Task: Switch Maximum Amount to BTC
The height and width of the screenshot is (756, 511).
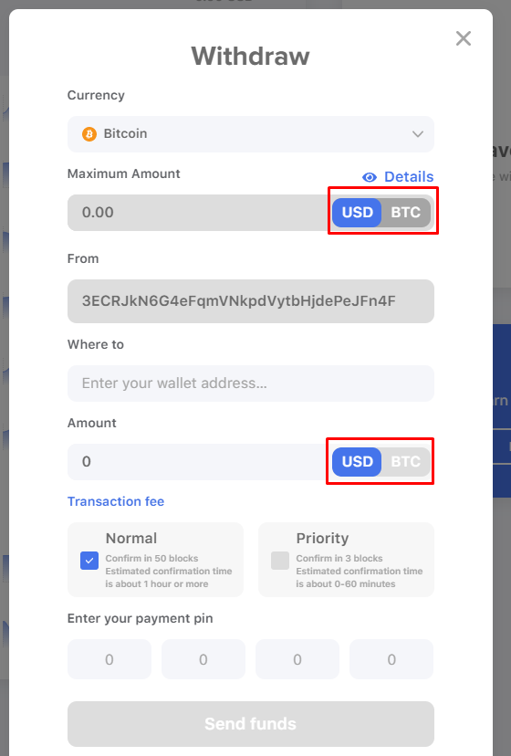Action: point(406,213)
